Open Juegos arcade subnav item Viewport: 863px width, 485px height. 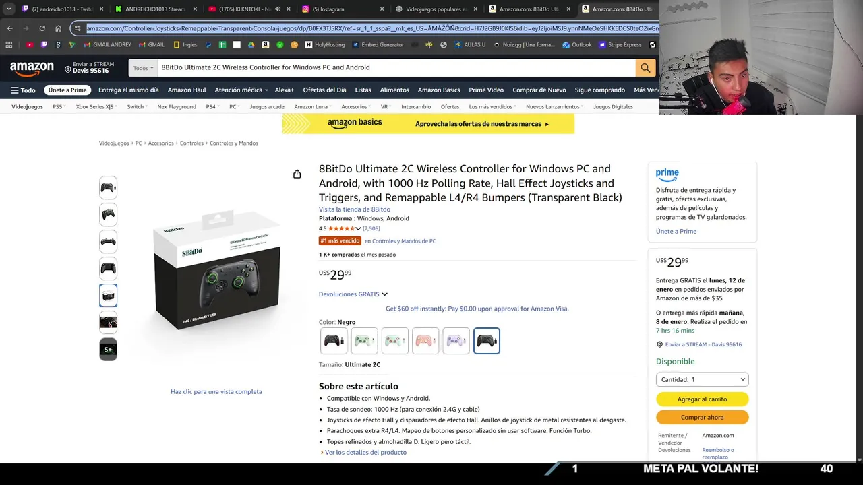tap(267, 107)
